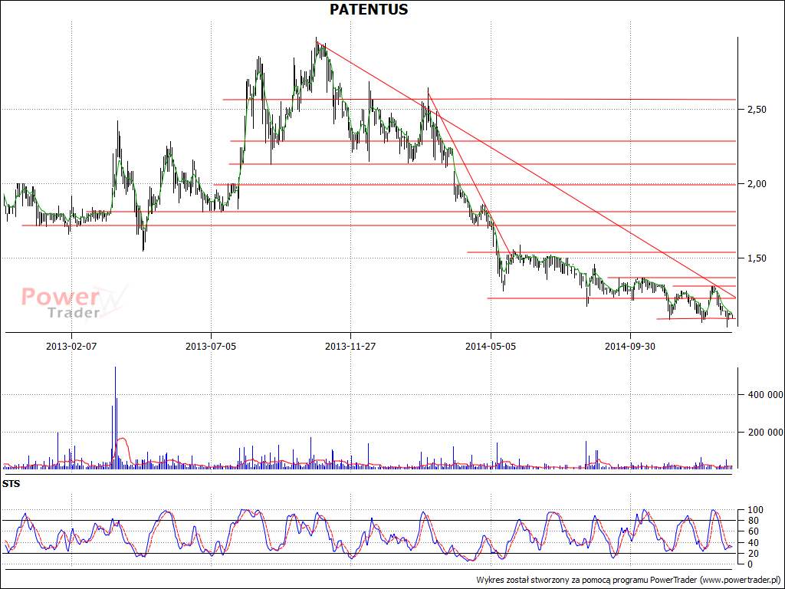The image size is (785, 589).
Task: Click the 400 000 volume axis label
Action: (x=765, y=395)
